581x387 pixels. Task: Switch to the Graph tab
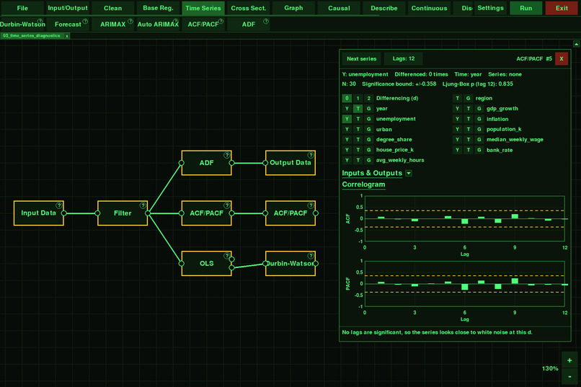coord(293,8)
